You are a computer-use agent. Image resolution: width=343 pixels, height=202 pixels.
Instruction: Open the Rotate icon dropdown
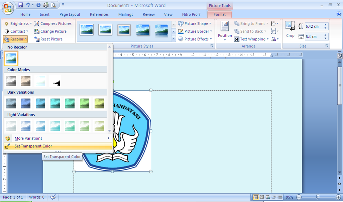click(x=275, y=39)
